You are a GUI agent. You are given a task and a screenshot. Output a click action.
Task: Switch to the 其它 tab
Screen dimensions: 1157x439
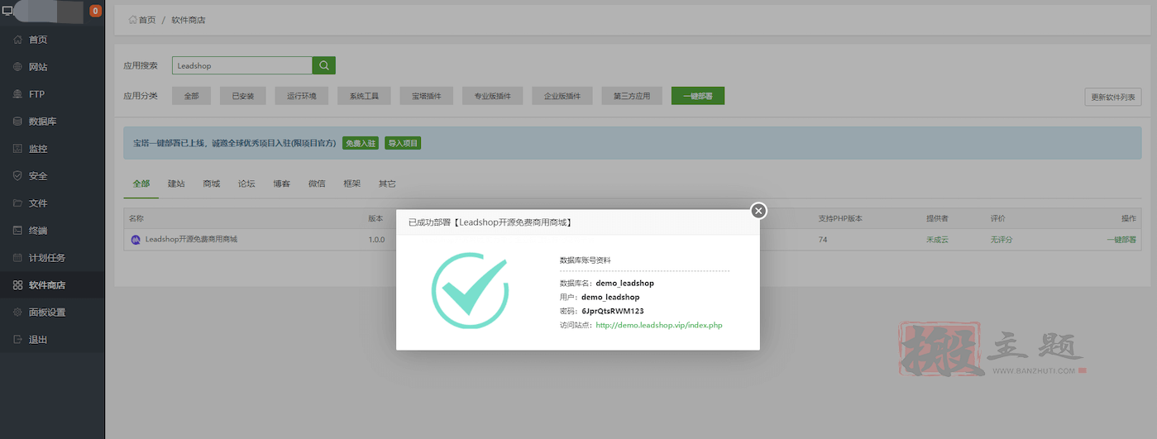click(x=387, y=184)
